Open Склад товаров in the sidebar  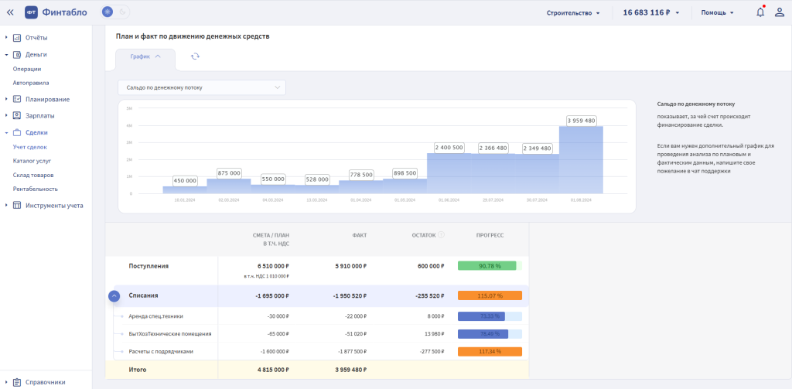point(33,176)
